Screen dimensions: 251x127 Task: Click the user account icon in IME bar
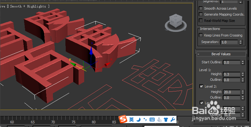coord(159,120)
